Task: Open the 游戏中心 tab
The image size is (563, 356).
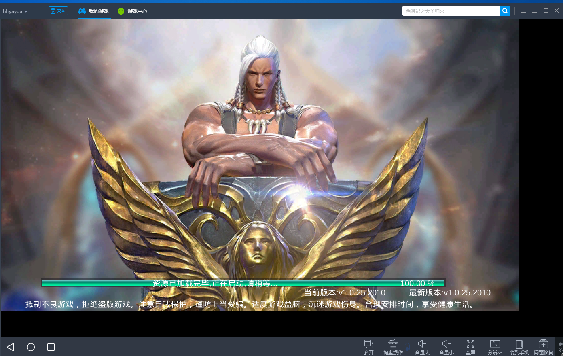Action: [132, 11]
